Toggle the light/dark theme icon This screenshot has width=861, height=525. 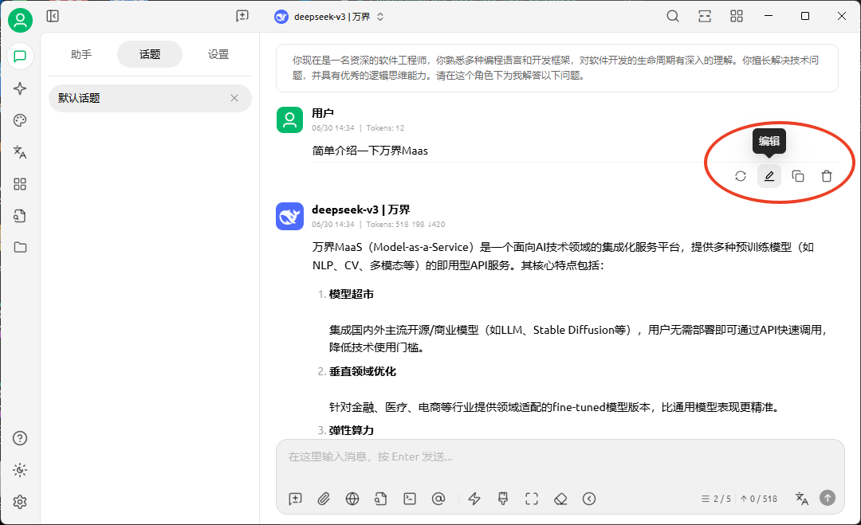[x=20, y=470]
